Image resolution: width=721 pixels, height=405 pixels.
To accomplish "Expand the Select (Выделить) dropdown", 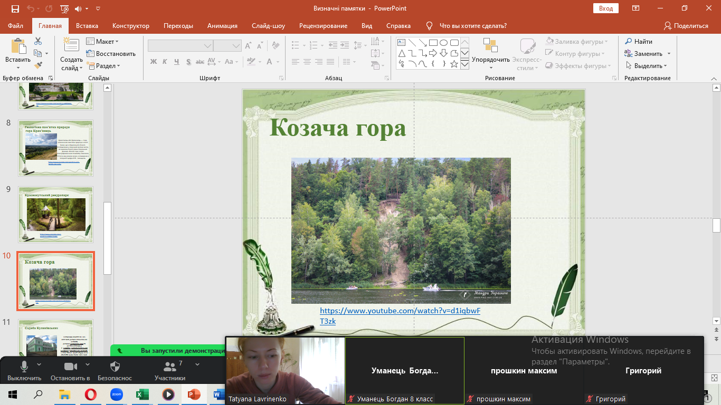I will coord(647,66).
